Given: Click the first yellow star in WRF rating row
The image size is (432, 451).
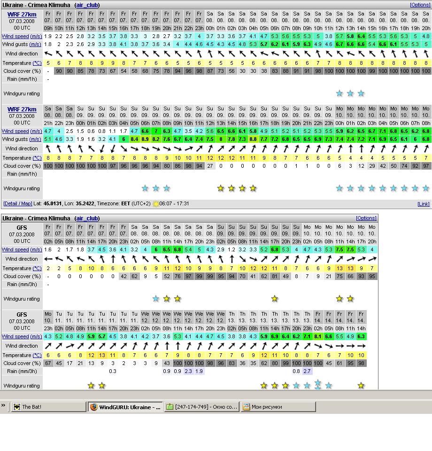Looking at the screenshot, I should (221, 188).
